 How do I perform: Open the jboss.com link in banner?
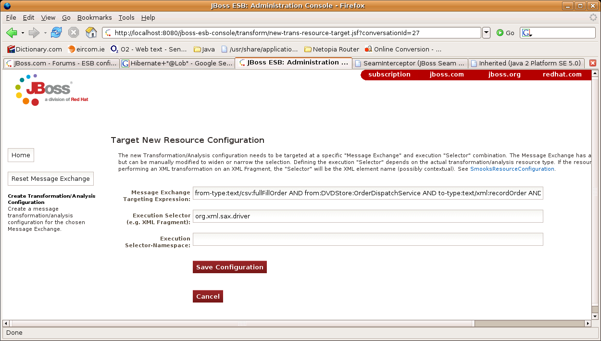pyautogui.click(x=447, y=75)
